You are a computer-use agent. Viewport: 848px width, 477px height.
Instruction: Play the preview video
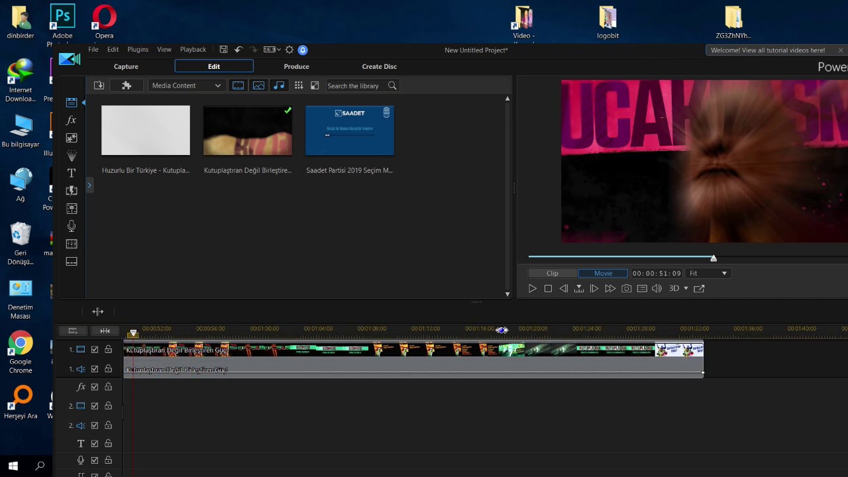click(532, 289)
